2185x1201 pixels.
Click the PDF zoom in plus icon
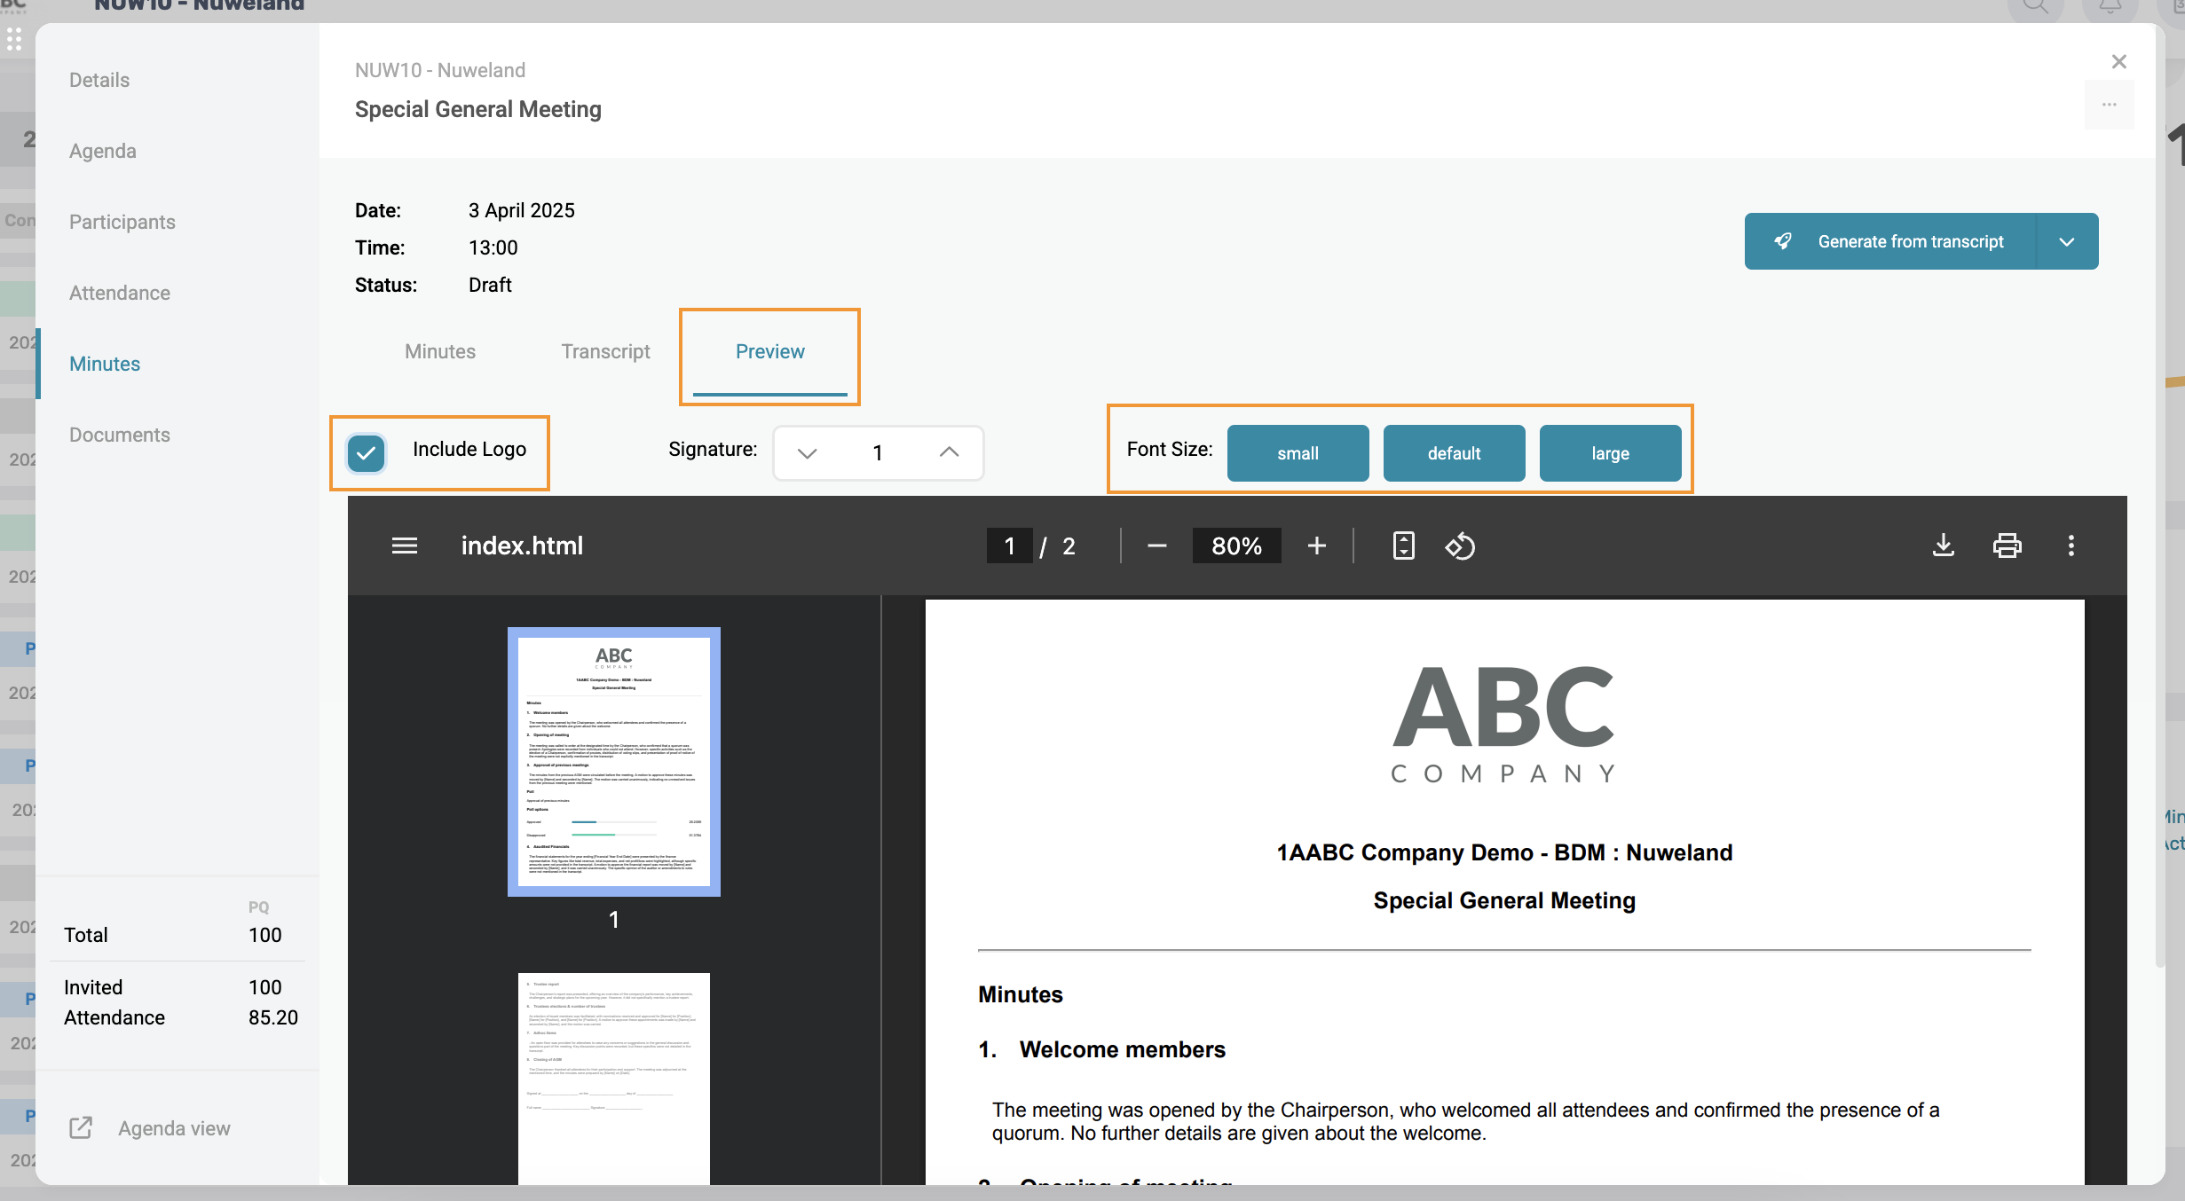[1317, 546]
